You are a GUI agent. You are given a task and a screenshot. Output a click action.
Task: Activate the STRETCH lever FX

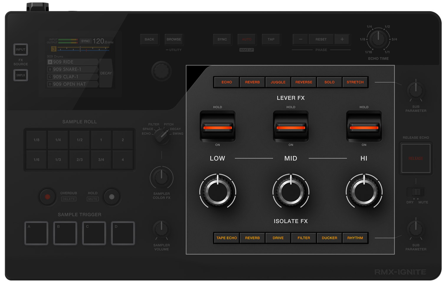coord(355,82)
